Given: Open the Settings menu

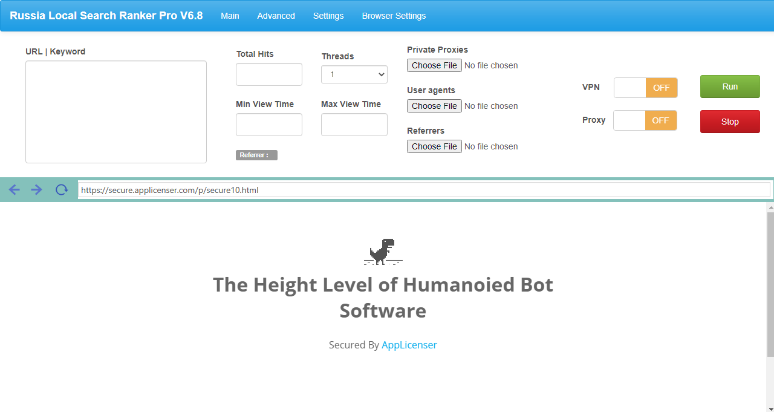Looking at the screenshot, I should tap(328, 16).
